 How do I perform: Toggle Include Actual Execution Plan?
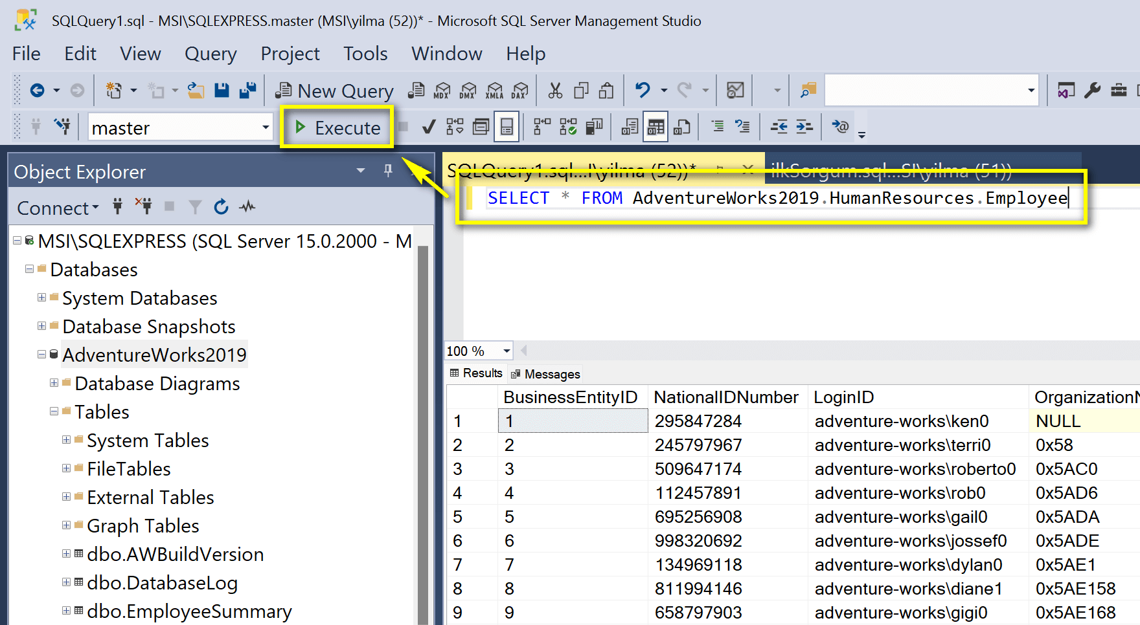[542, 127]
